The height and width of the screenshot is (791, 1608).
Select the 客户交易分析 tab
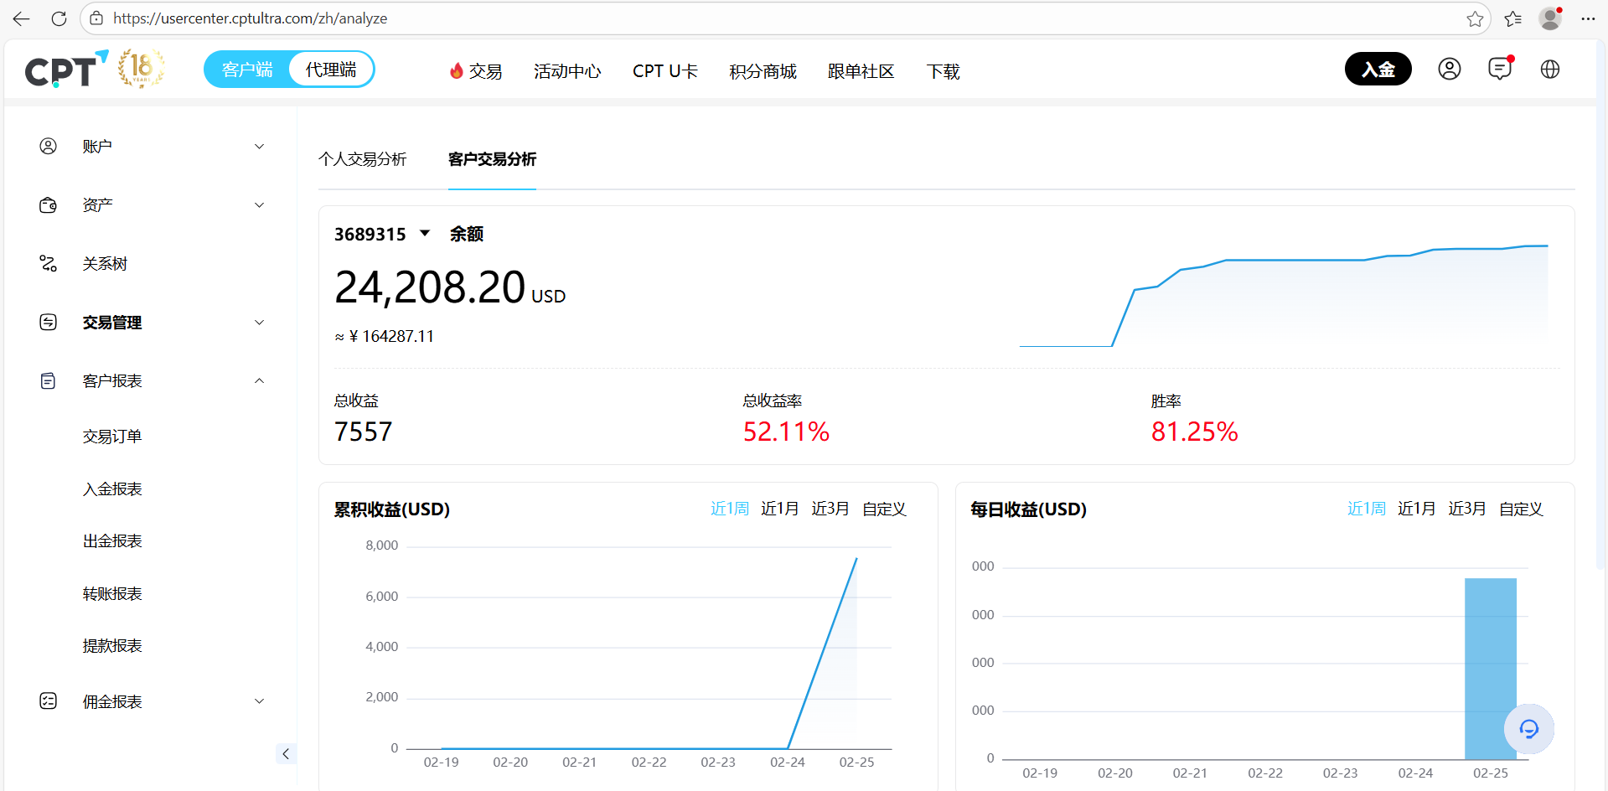tap(492, 159)
